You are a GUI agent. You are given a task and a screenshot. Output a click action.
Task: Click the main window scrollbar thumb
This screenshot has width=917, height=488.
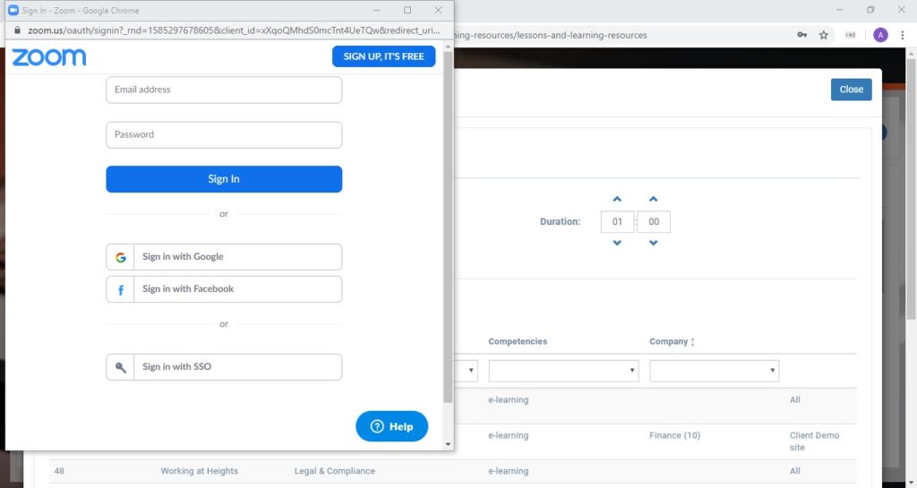(x=911, y=187)
